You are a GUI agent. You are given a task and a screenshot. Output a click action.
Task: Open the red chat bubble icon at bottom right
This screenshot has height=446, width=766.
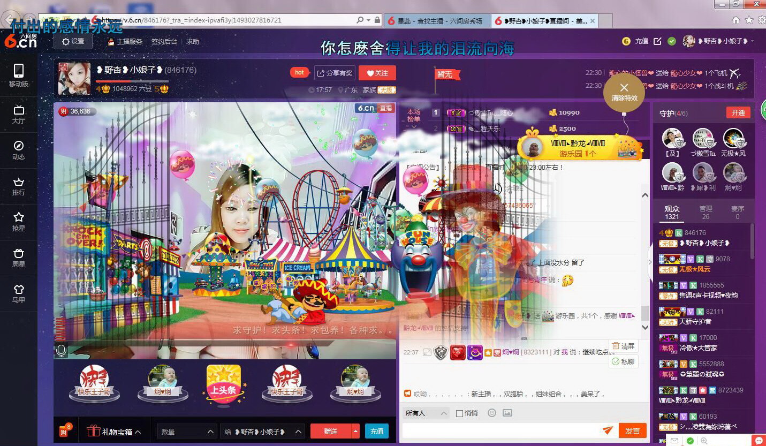pos(759,441)
